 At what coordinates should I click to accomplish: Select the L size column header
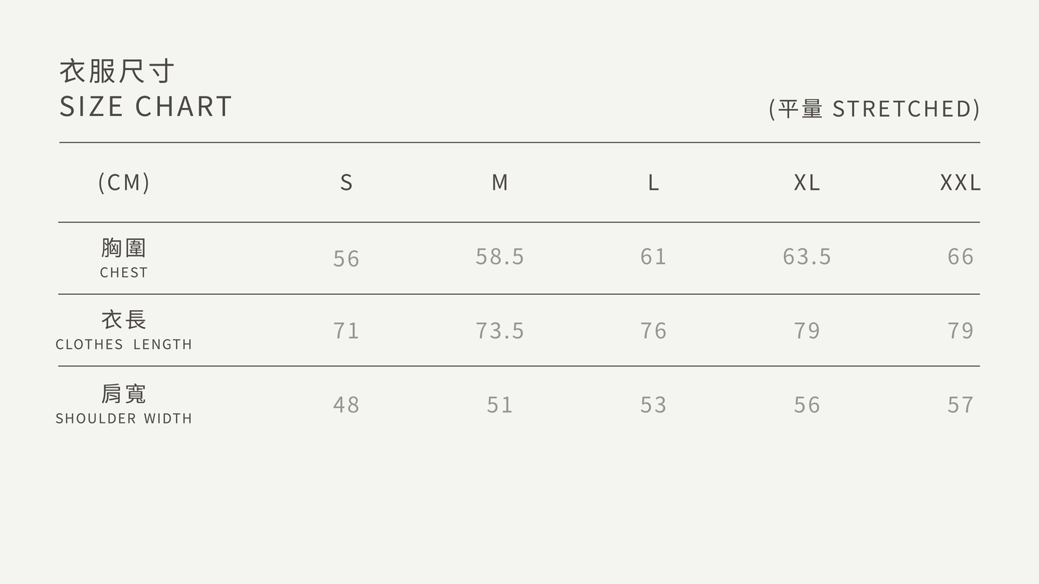coord(653,182)
